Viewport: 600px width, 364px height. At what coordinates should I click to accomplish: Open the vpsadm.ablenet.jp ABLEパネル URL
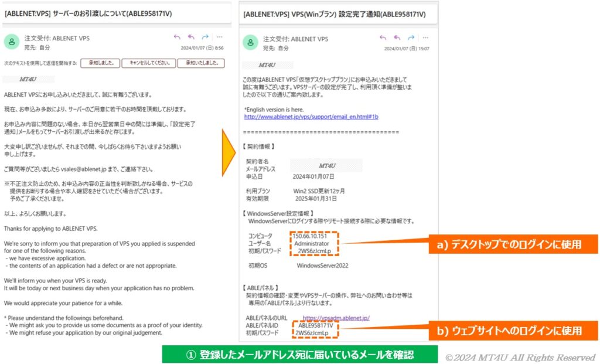pyautogui.click(x=336, y=318)
